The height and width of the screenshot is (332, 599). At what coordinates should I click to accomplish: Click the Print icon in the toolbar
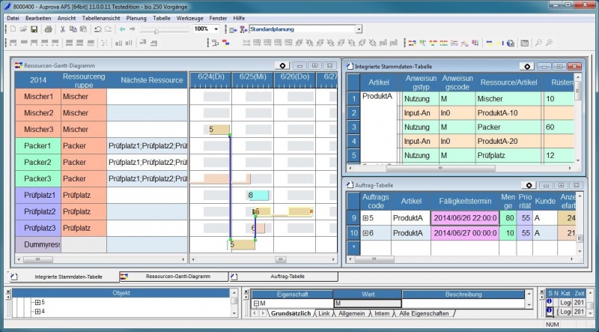coord(46,29)
